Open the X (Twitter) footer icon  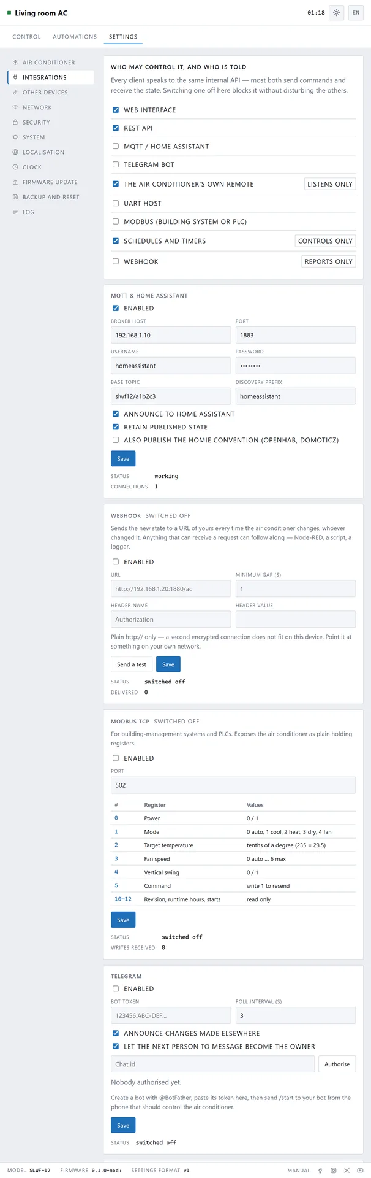click(x=347, y=1171)
